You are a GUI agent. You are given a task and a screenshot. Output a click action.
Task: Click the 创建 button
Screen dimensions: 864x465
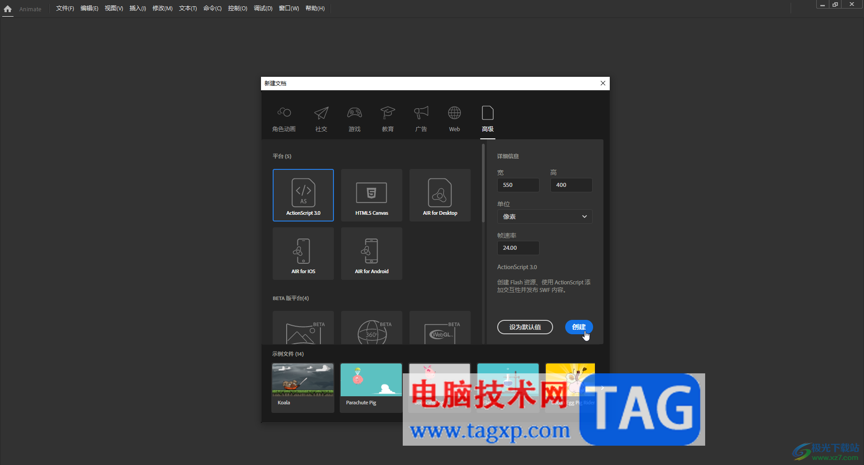pyautogui.click(x=579, y=327)
